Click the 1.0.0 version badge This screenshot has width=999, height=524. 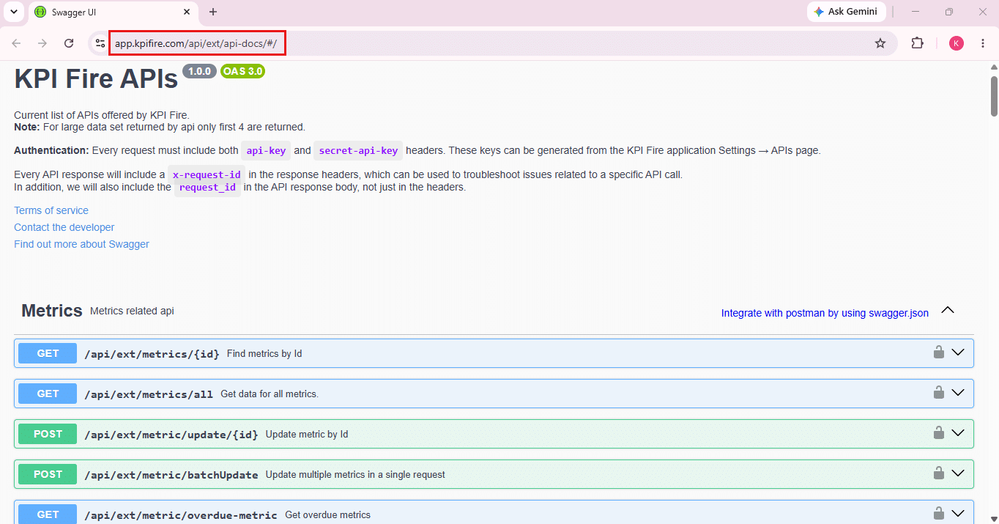tap(199, 71)
